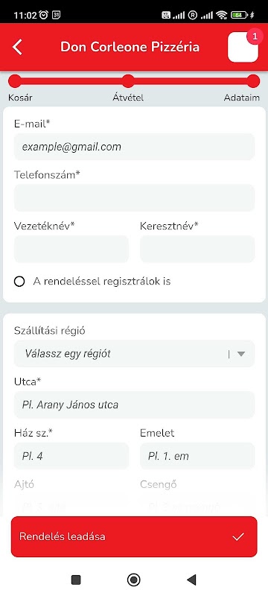
Task: Open the Válassz egy régiót selector
Action: [x=135, y=353]
